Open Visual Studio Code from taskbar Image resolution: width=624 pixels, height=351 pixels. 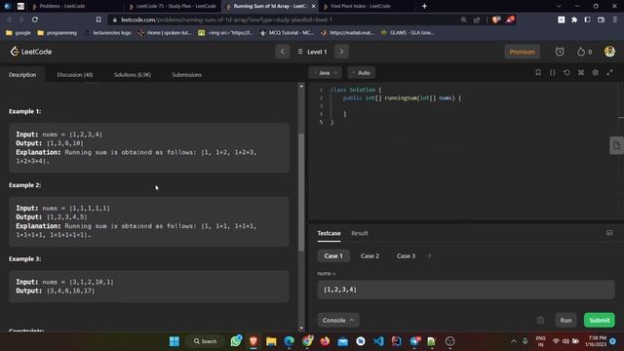point(378,341)
